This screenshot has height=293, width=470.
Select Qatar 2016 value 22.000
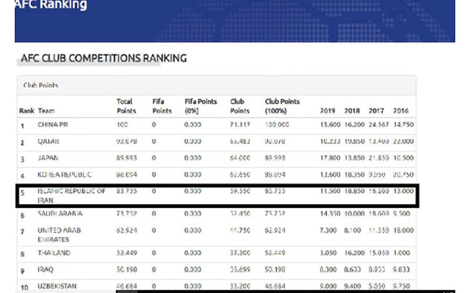tap(403, 142)
